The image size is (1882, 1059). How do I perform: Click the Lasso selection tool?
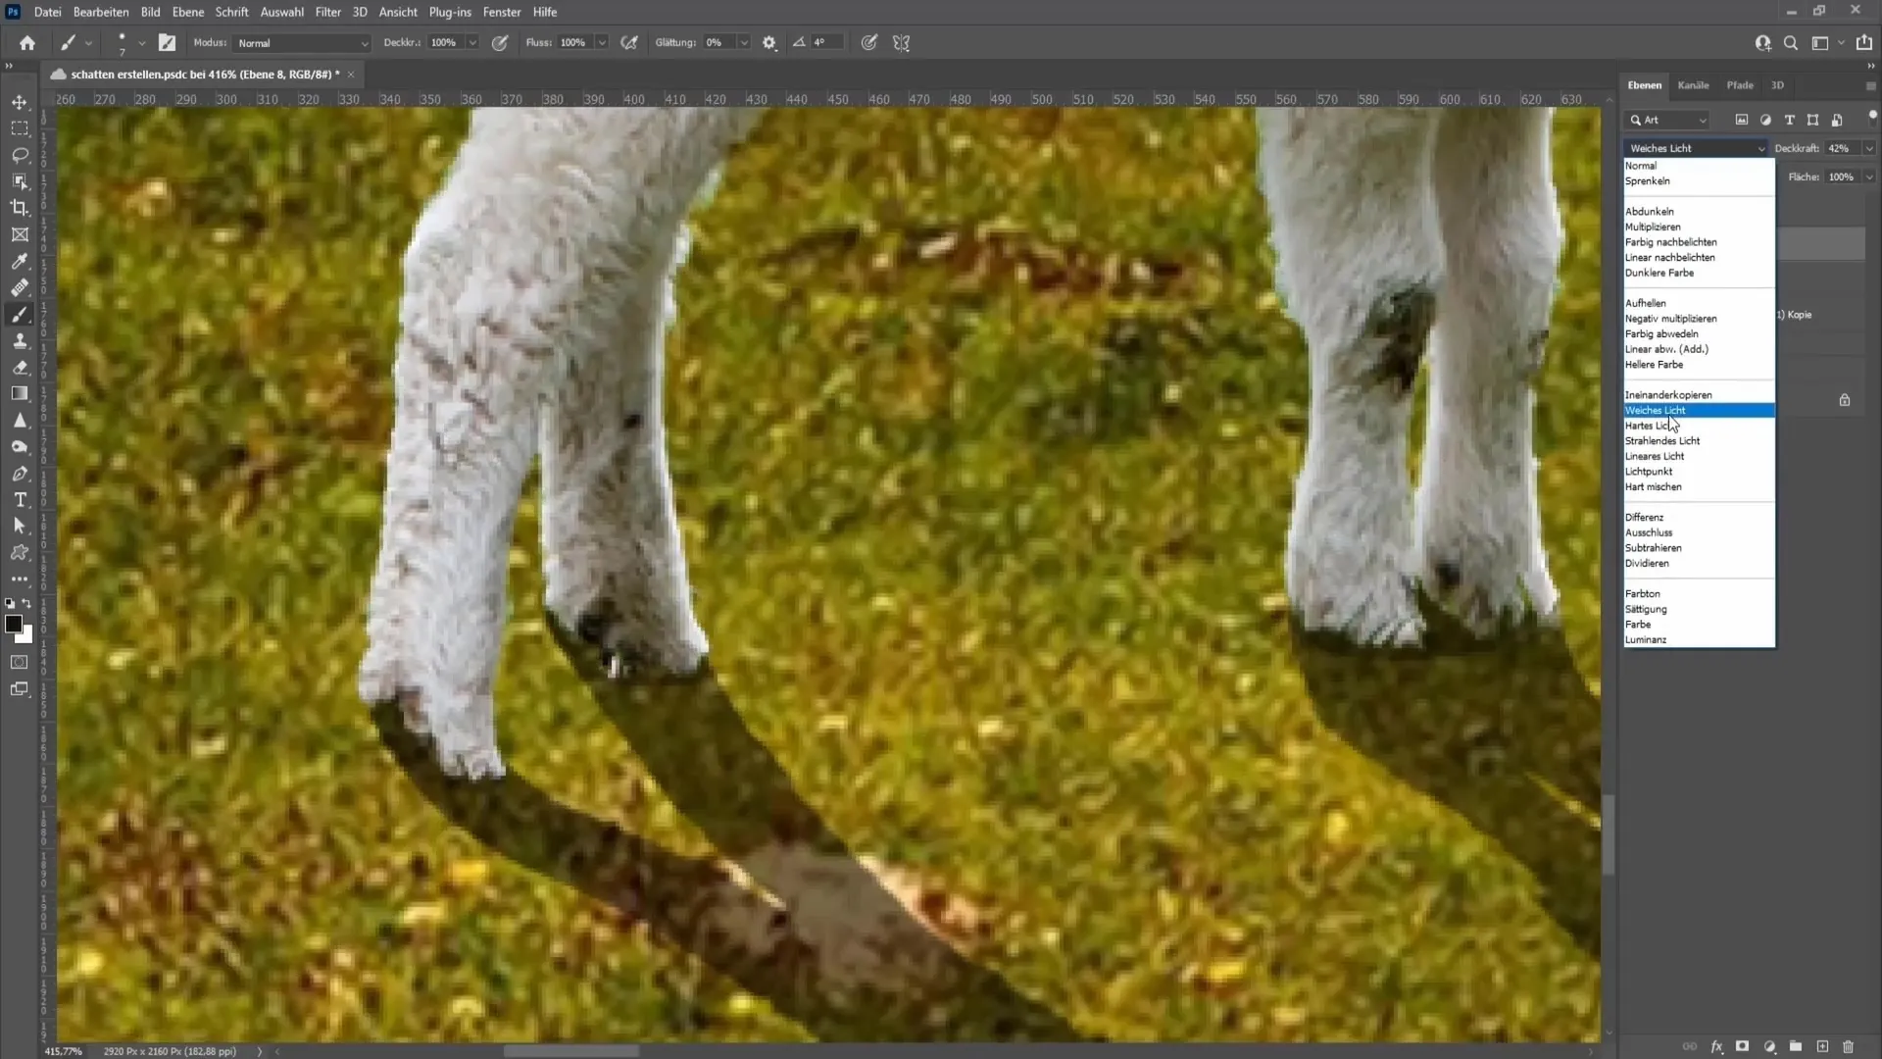click(x=20, y=153)
